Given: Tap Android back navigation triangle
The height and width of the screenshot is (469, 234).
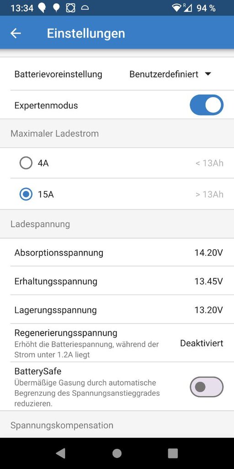Looking at the screenshot, I should coord(61,453).
